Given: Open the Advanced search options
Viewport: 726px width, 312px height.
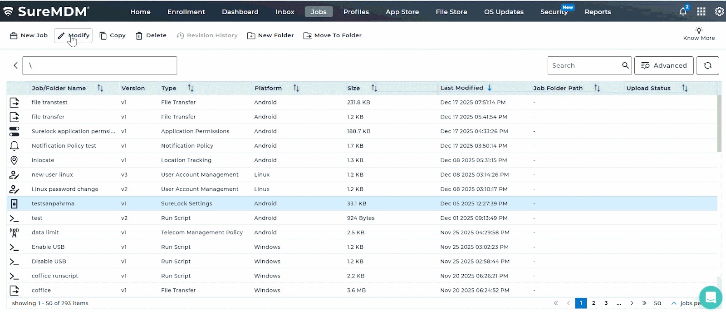Looking at the screenshot, I should point(663,65).
